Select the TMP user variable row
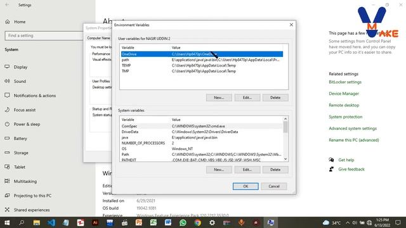 202,71
